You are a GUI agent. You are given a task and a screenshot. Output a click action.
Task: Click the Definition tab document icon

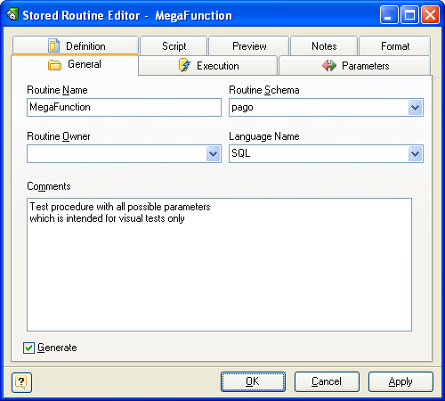tap(53, 45)
